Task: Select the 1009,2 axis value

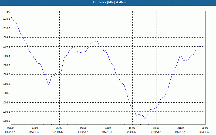Action: coord(6,65)
